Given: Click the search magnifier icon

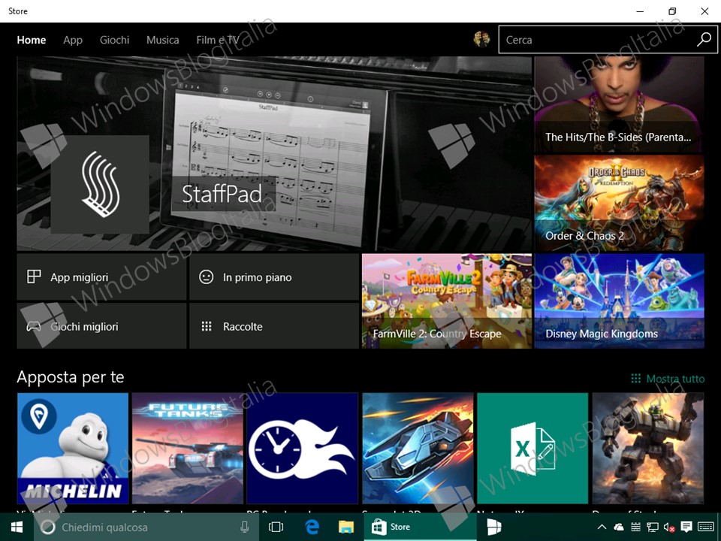Looking at the screenshot, I should coord(704,40).
